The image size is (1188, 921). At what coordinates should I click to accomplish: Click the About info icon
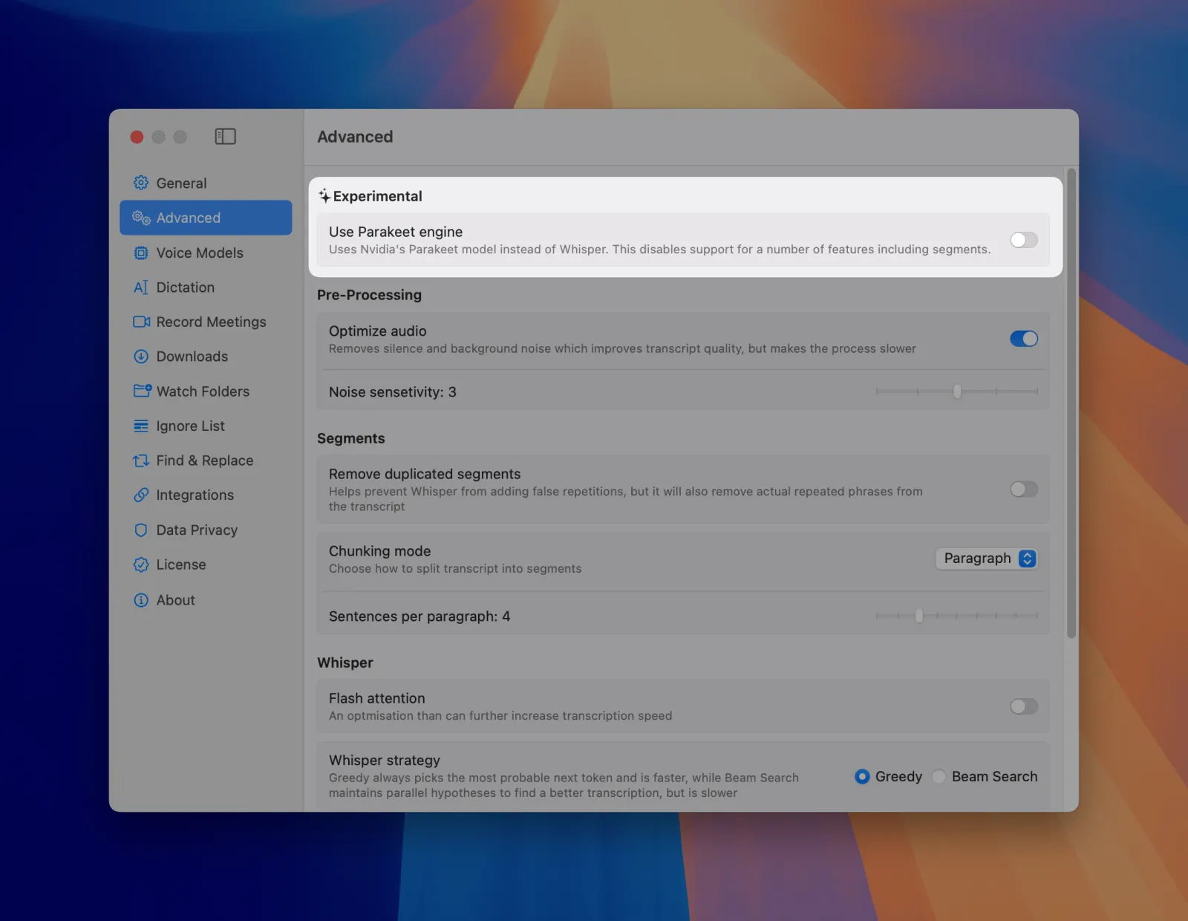tap(141, 600)
